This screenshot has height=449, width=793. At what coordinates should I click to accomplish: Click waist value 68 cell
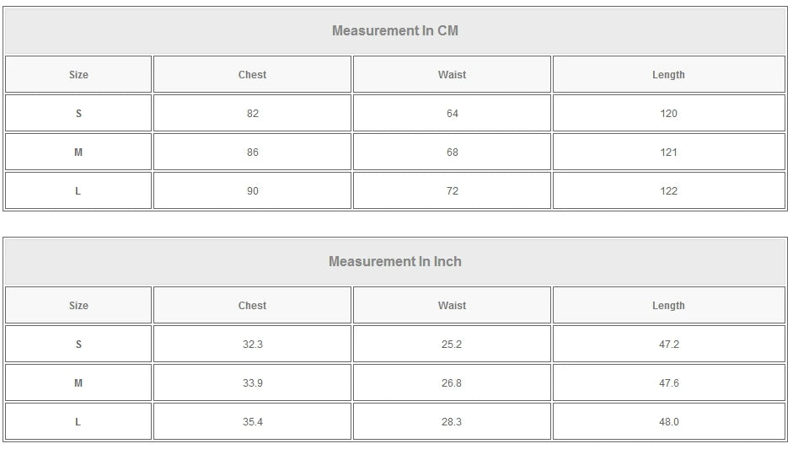coord(452,152)
